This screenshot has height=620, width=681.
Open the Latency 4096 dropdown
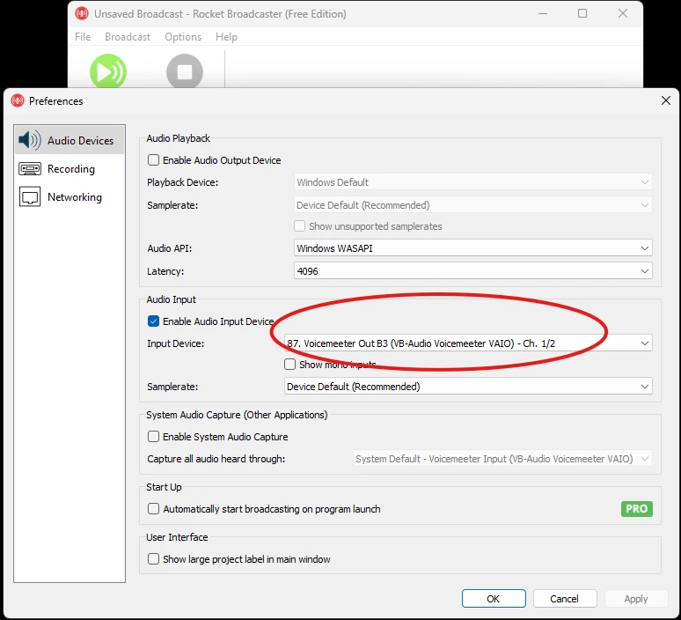pyautogui.click(x=472, y=271)
